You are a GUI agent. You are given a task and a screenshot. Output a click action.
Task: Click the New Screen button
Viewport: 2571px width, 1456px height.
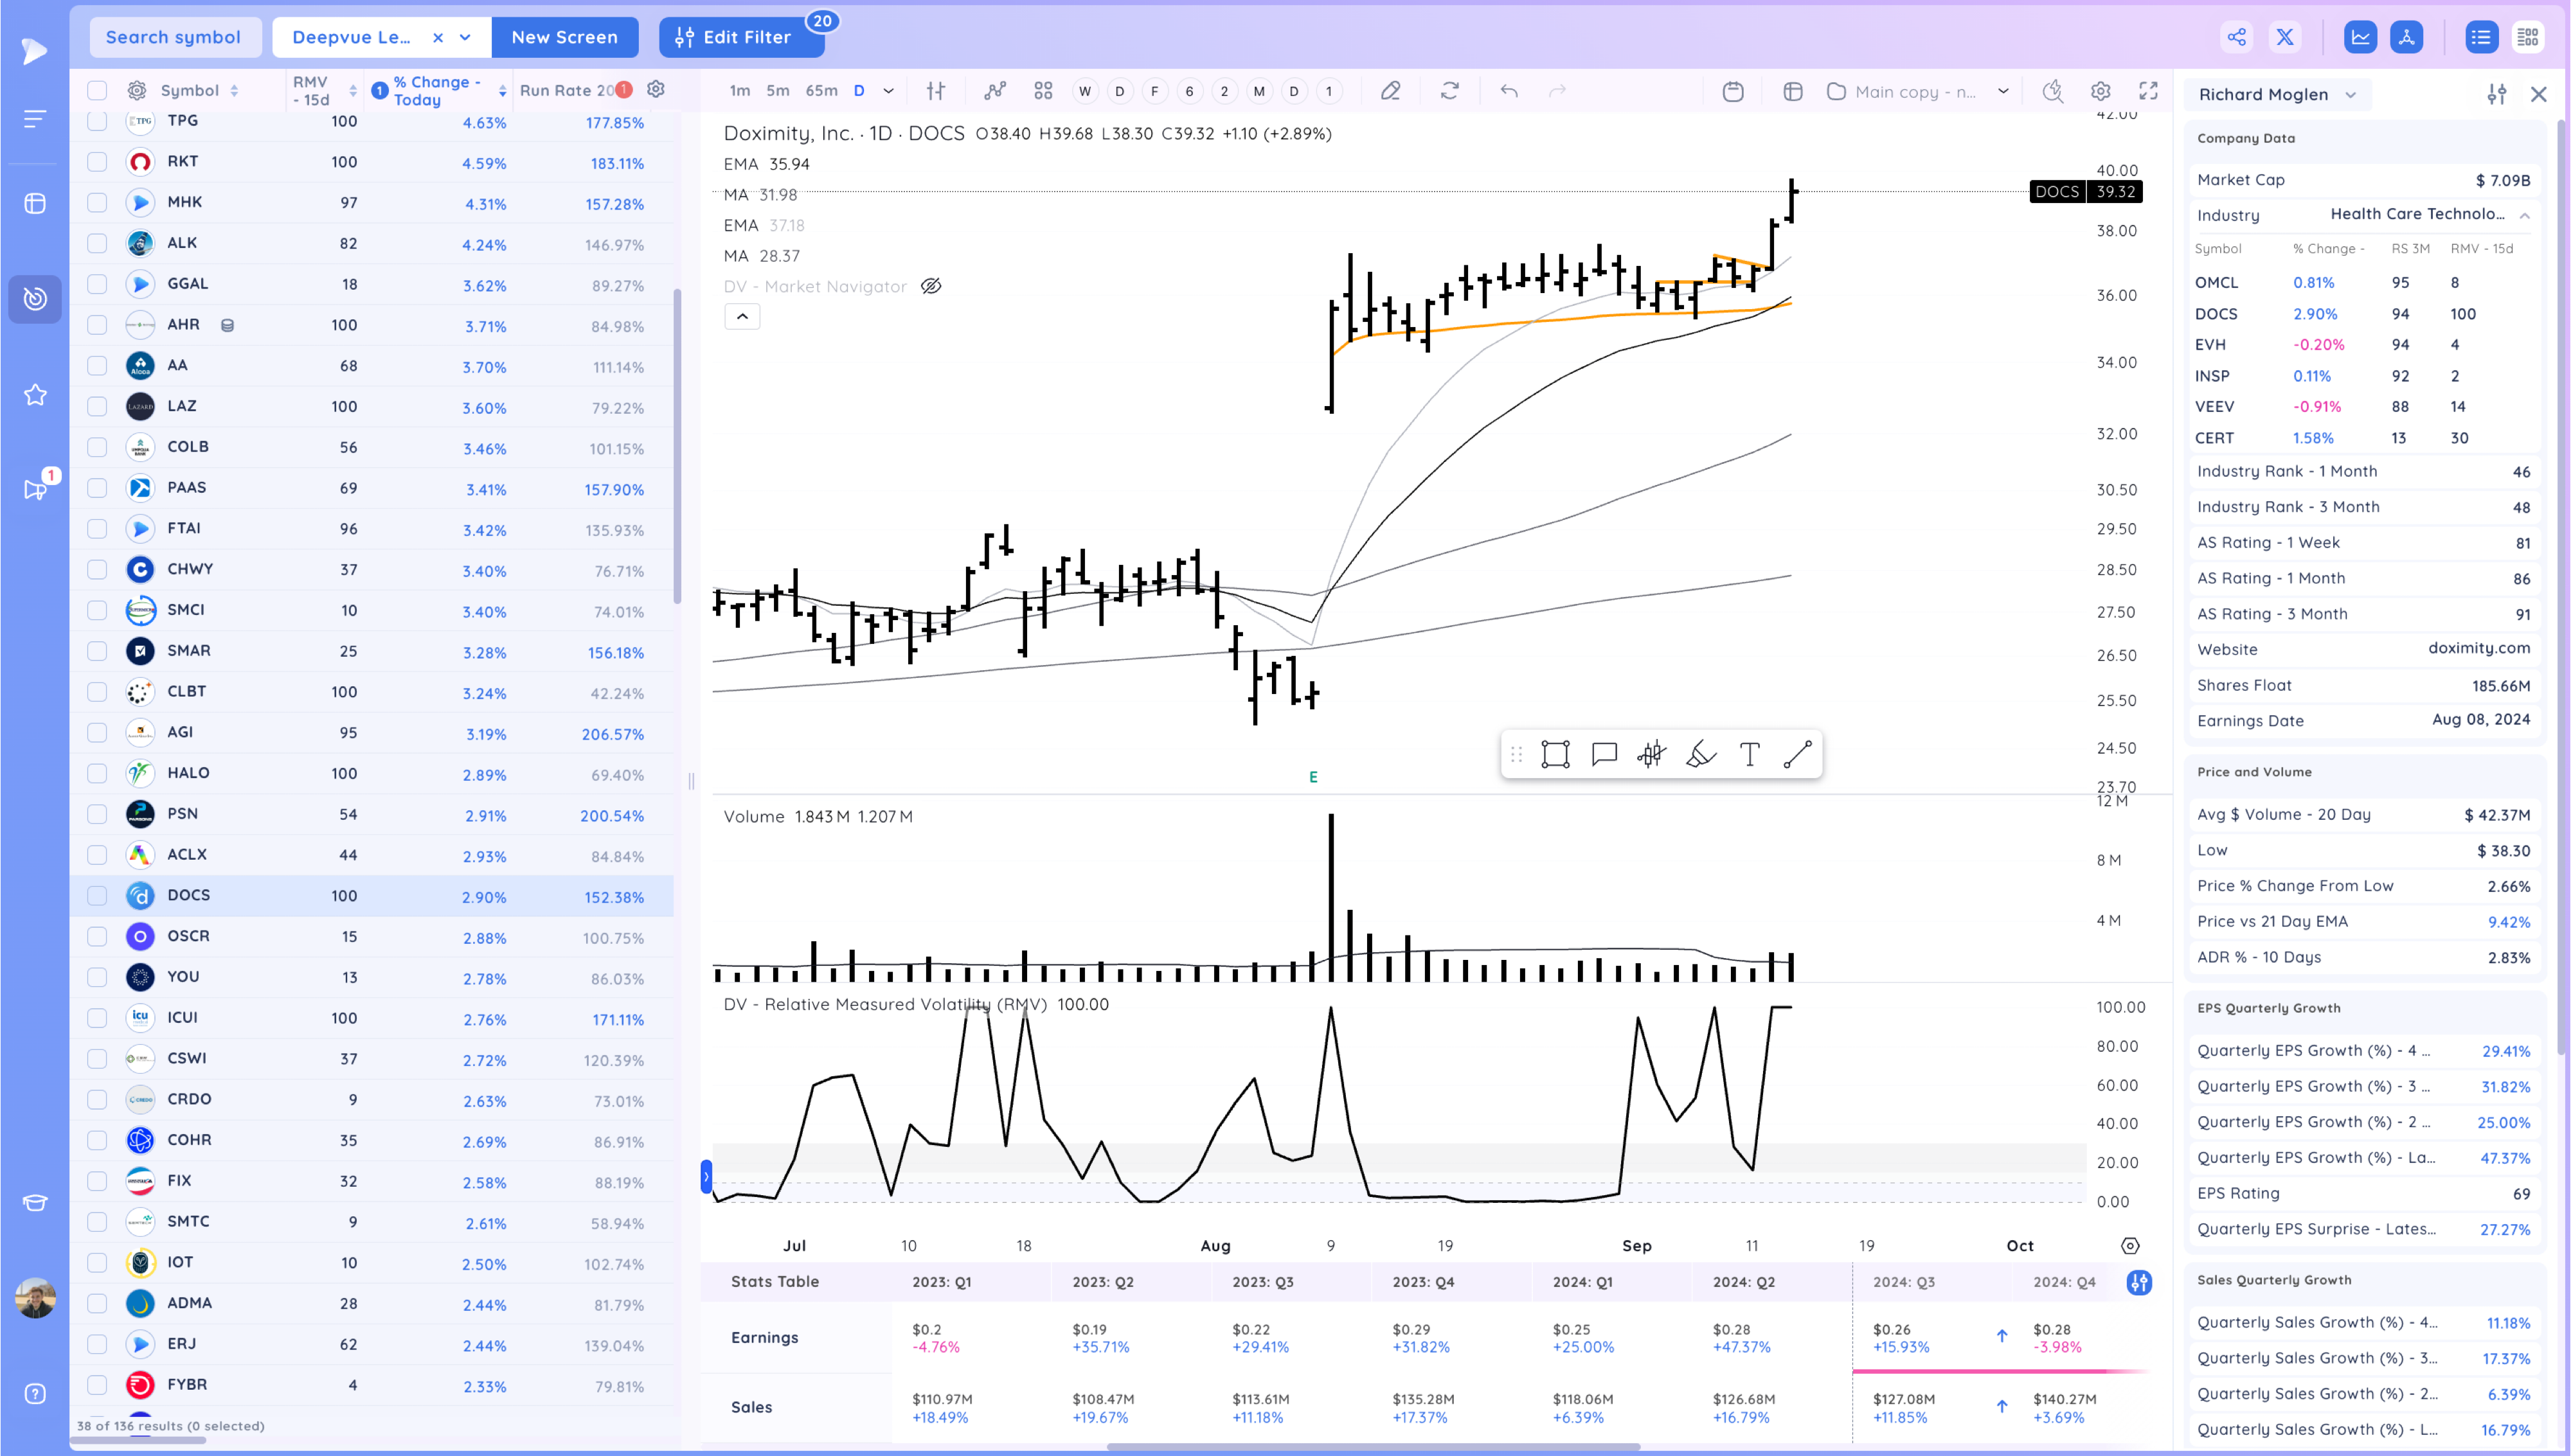click(x=564, y=37)
